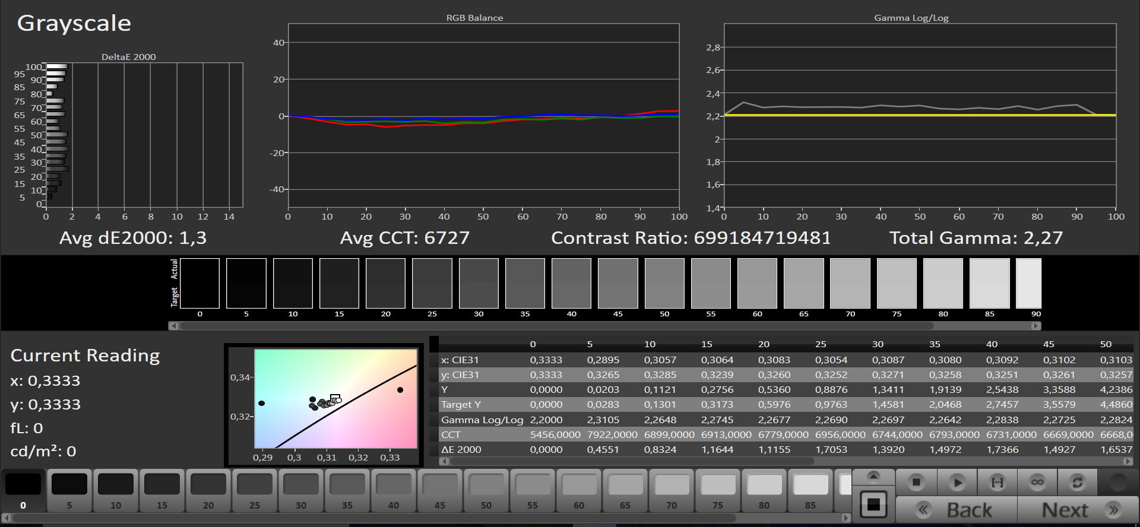The height and width of the screenshot is (527, 1140).
Task: Click the Actual/Target swatch labeled 20
Action: 386,283
